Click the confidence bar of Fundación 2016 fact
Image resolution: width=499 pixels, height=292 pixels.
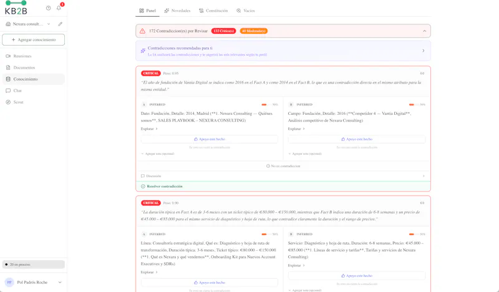pos(414,104)
